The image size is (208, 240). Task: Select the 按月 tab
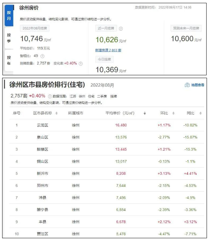[x=9, y=16]
